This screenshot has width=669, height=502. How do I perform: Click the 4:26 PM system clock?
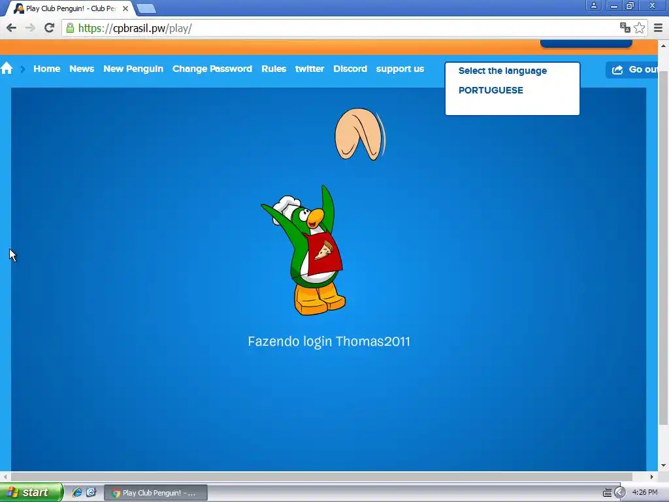coord(645,492)
